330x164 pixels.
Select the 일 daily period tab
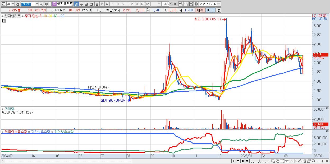(x=76, y=4)
